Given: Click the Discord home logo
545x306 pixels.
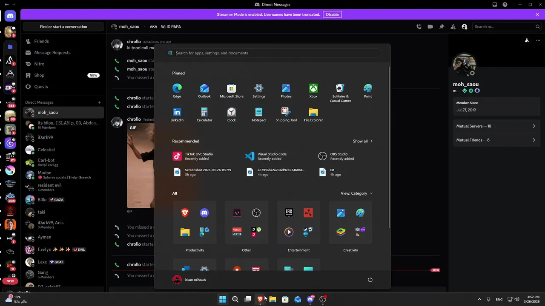Looking at the screenshot, I should [x=10, y=16].
